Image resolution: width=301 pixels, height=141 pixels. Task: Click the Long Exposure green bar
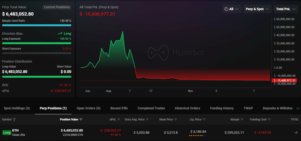click(37, 43)
